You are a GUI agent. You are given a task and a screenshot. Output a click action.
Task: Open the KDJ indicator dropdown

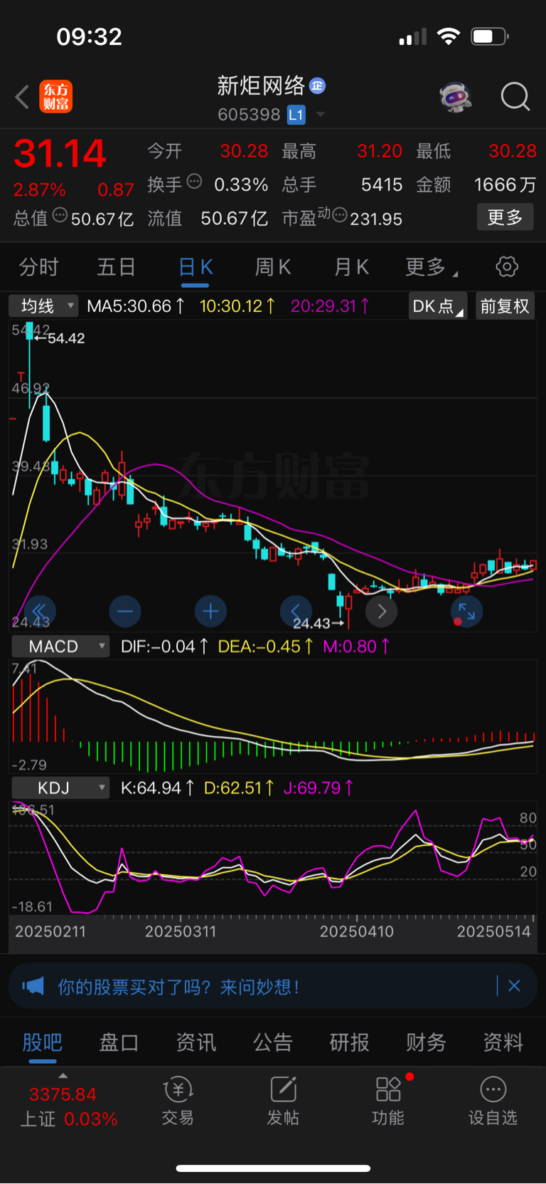(x=60, y=788)
